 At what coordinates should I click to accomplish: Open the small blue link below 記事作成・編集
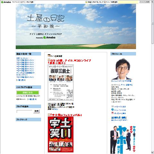tap(119, 120)
